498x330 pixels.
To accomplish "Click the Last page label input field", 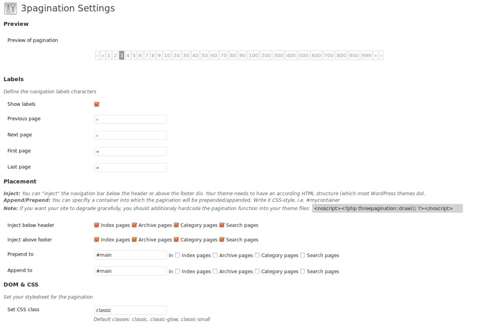I will point(130,167).
